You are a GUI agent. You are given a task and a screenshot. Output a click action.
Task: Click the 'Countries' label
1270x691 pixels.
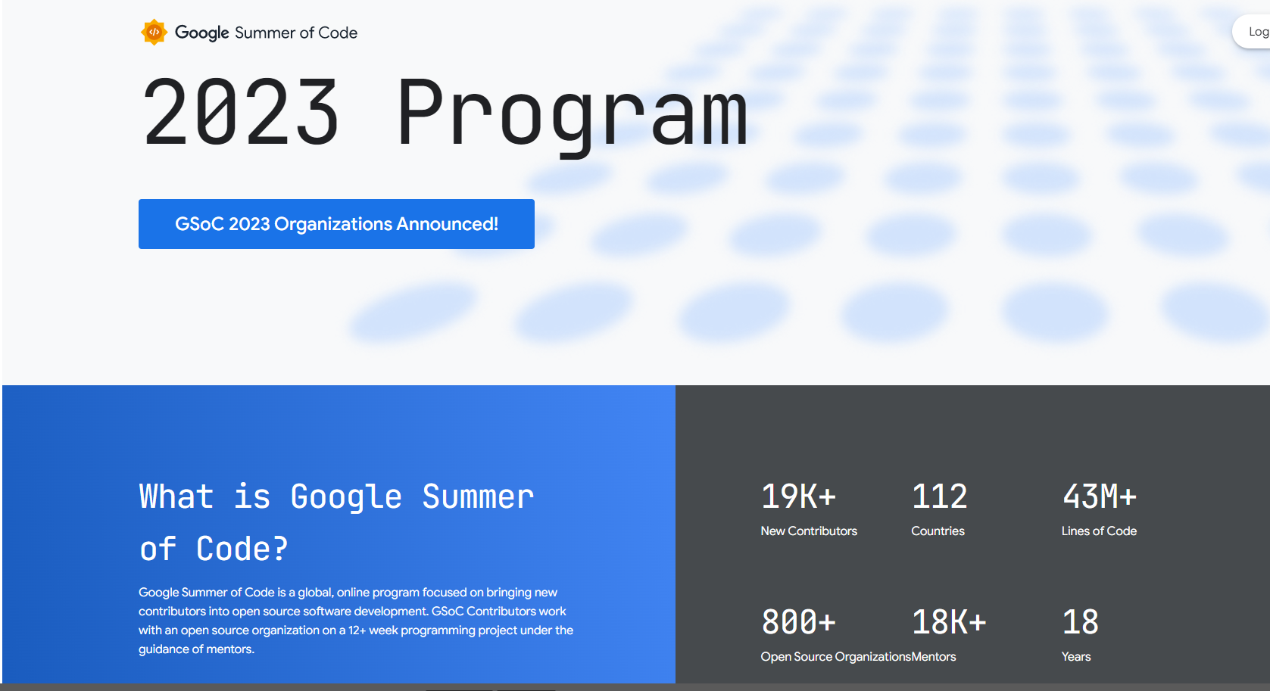[938, 531]
